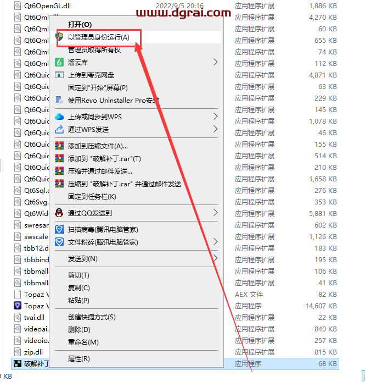Click the Qt6OpenGL.dll file icon

(18, 5)
